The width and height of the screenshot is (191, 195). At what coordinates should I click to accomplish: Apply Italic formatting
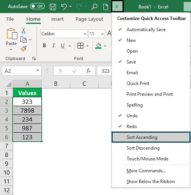(54, 45)
